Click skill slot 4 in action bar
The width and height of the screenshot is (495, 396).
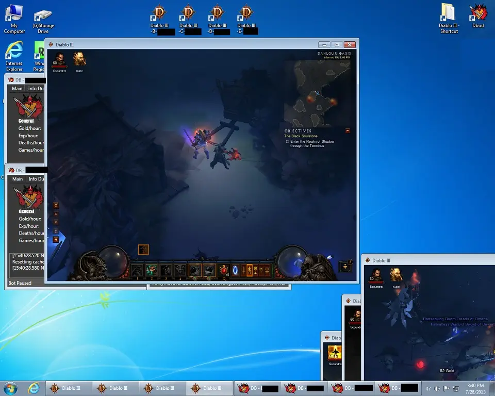tap(180, 270)
